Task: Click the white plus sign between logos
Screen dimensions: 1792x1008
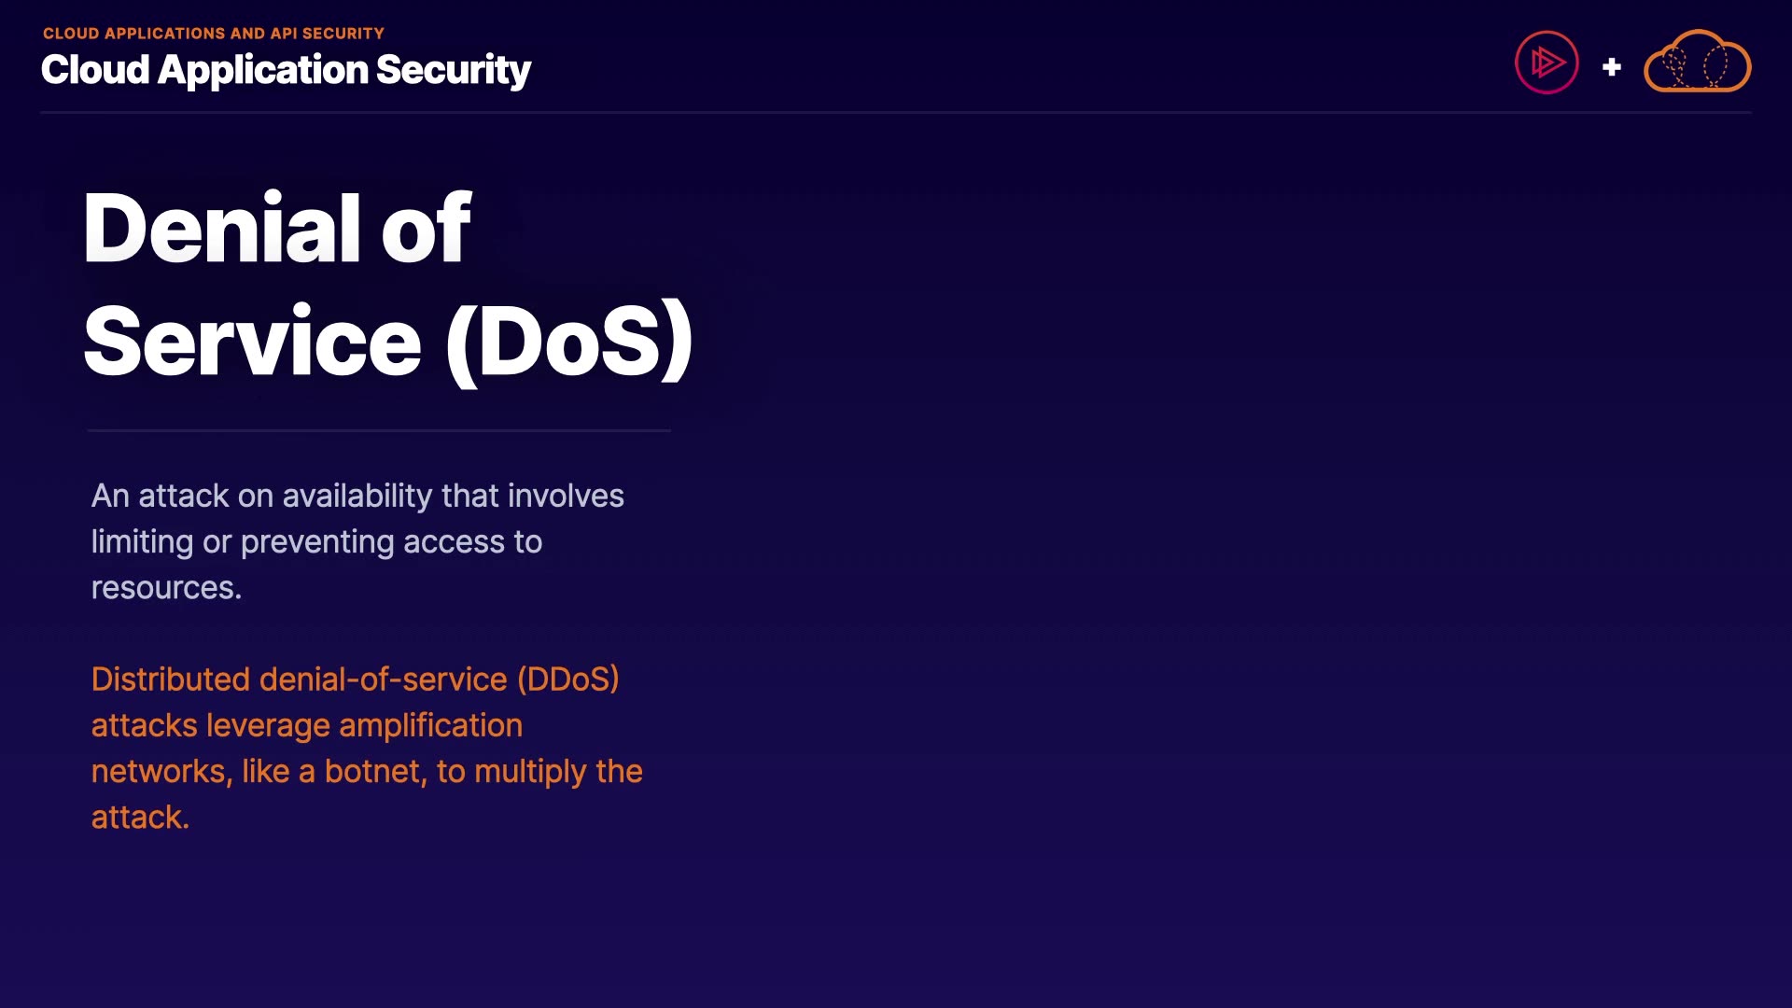Action: coord(1611,67)
